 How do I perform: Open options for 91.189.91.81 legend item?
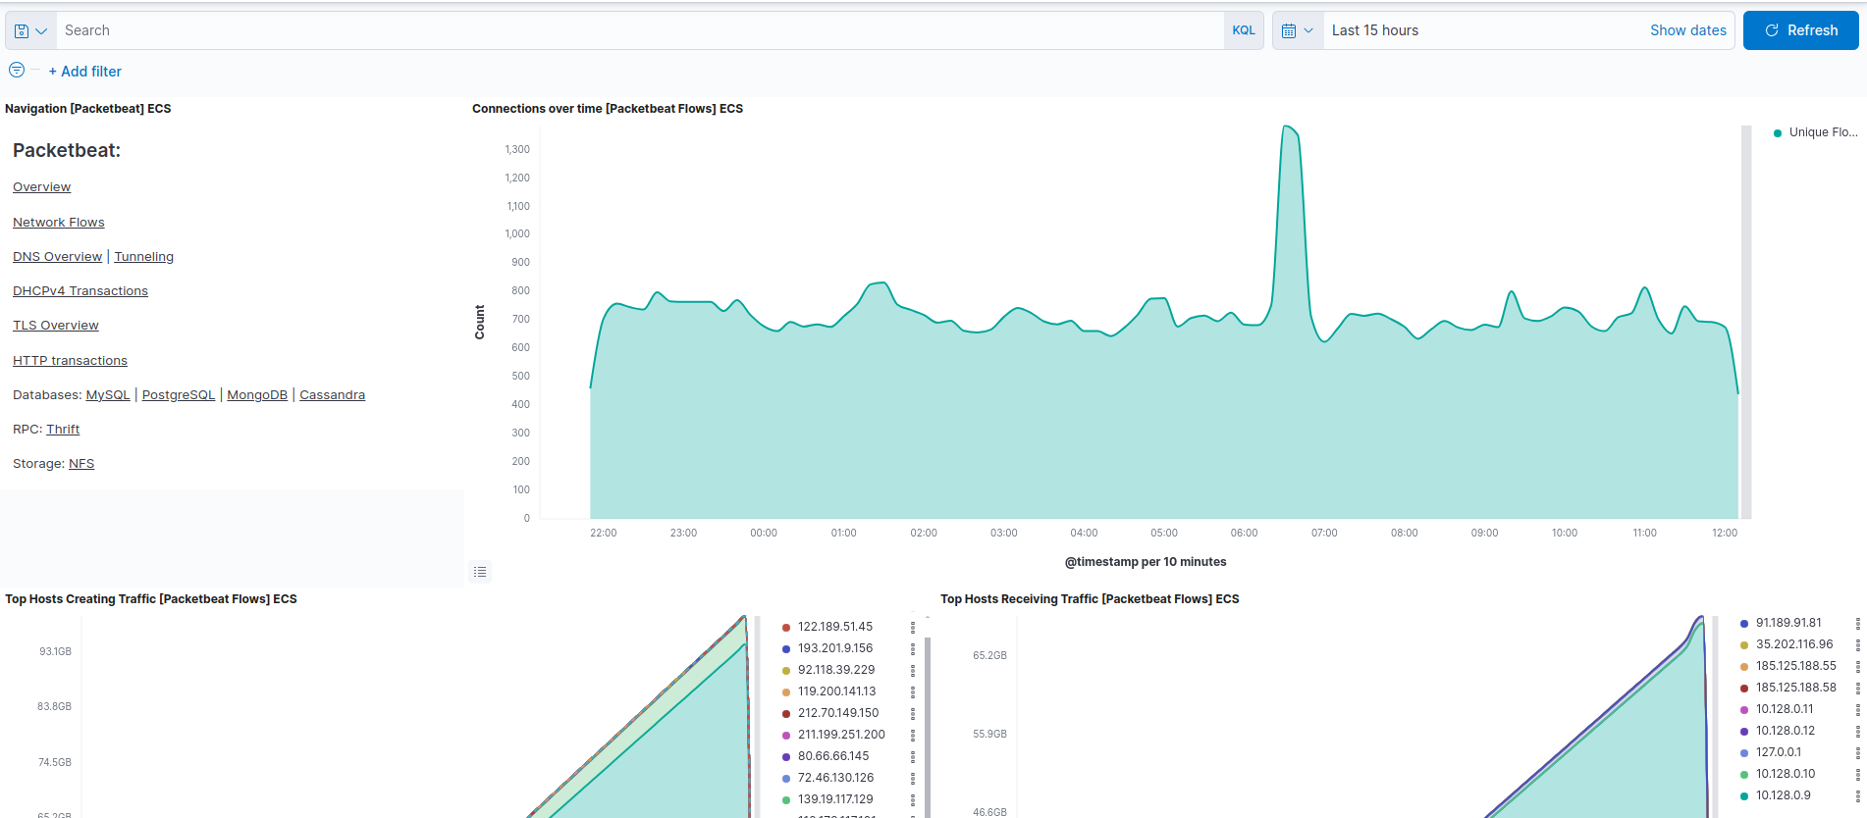pyautogui.click(x=1858, y=623)
